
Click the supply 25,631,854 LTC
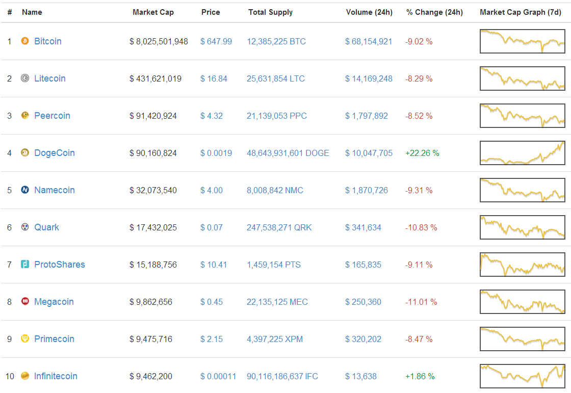click(276, 78)
